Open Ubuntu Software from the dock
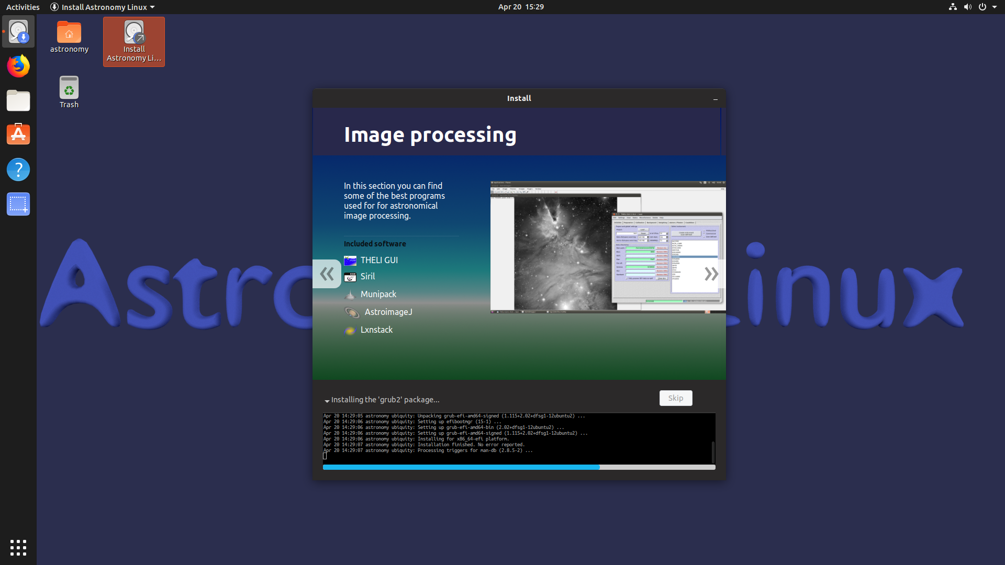This screenshot has width=1005, height=565. (x=18, y=134)
